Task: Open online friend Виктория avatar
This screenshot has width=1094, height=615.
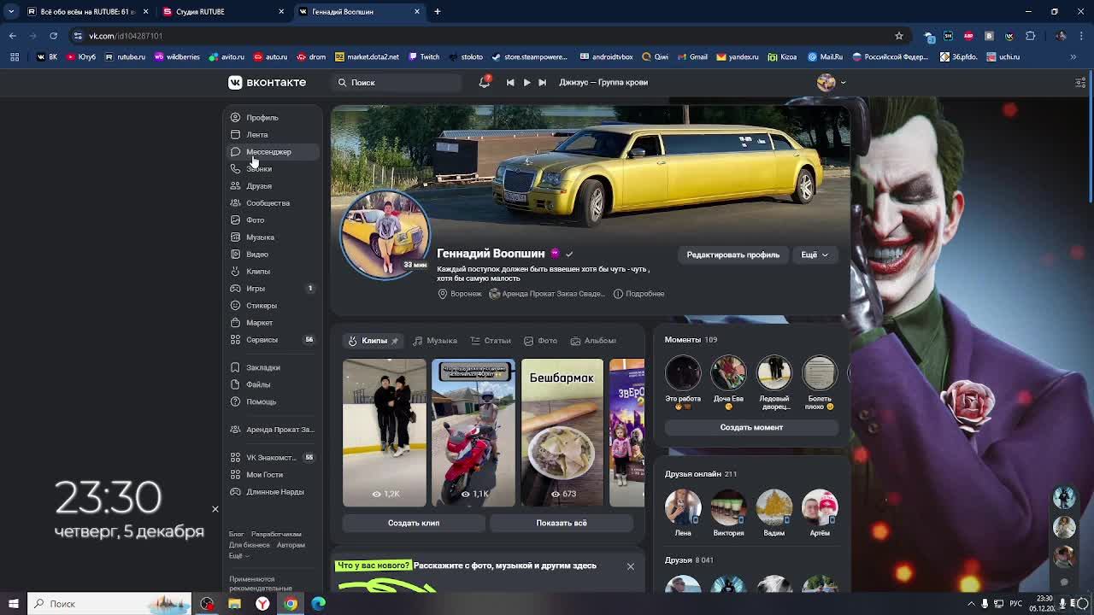Action: (728, 507)
